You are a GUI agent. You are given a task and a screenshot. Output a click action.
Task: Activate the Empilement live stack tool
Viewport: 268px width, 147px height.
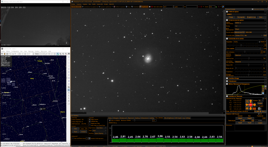coord(144,7)
